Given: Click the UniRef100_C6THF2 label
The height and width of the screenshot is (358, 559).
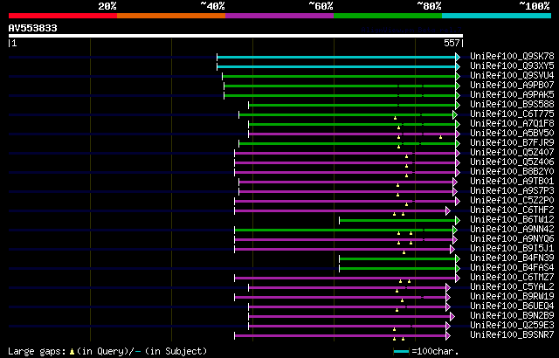Looking at the screenshot, I should click(512, 210).
